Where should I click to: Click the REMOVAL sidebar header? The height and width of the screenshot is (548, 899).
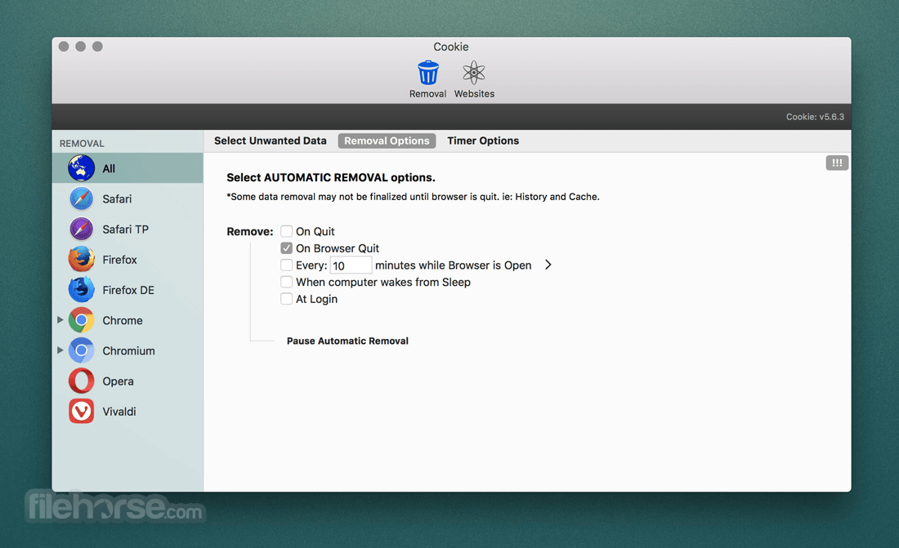82,143
